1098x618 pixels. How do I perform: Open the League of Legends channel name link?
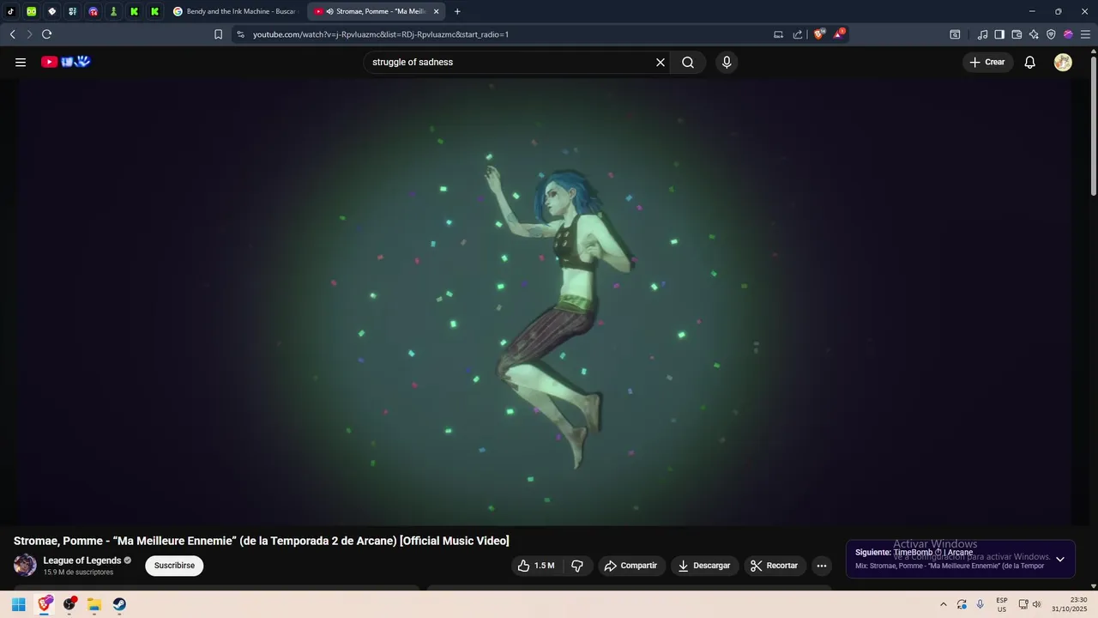[82, 560]
